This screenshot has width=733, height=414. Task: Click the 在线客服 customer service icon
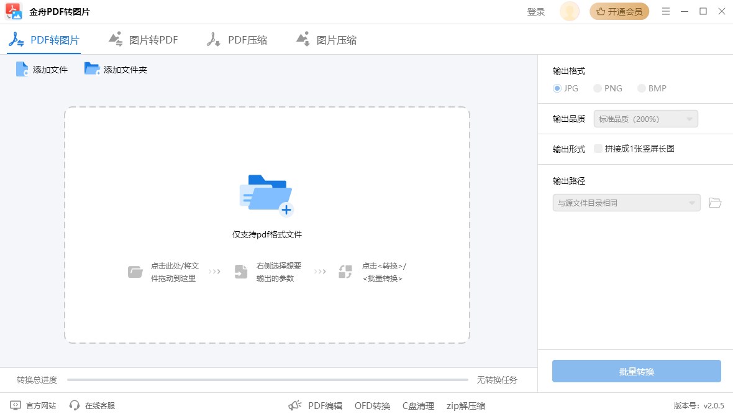pyautogui.click(x=75, y=405)
